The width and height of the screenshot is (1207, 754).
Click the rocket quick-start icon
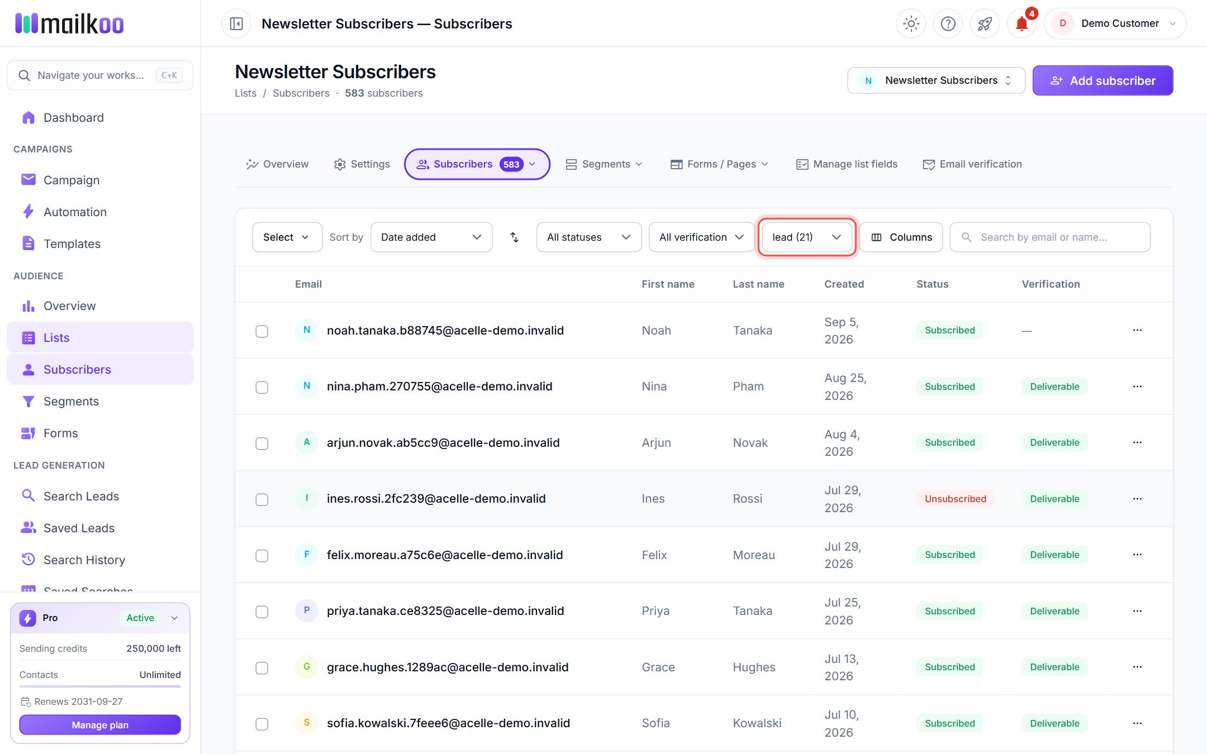(x=985, y=23)
